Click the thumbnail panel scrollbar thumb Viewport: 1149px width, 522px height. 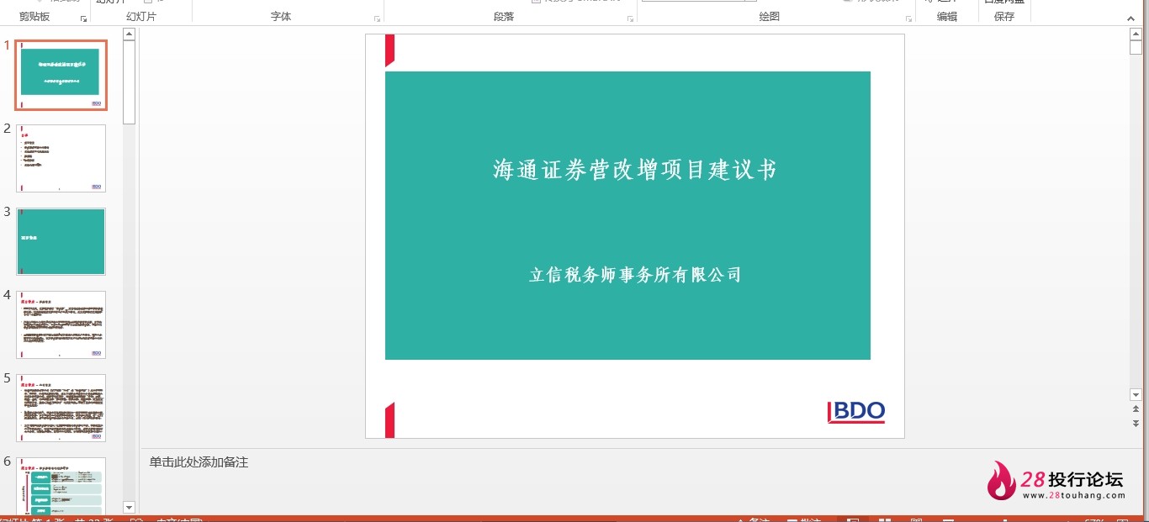(x=129, y=82)
